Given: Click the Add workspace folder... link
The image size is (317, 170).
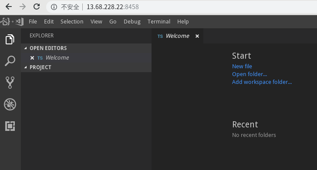Looking at the screenshot, I should (x=262, y=82).
